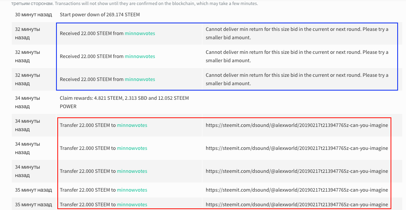The image size is (406, 210).
Task: Click Cannot deliver min return memo, first Received row
Action: [297, 33]
